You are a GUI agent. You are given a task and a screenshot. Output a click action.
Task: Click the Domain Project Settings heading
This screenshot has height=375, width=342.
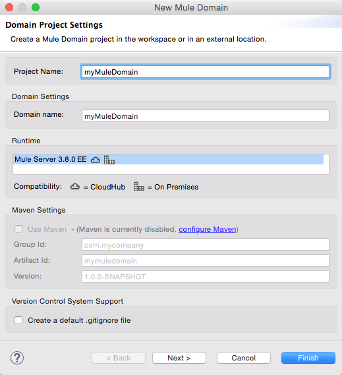(54, 25)
